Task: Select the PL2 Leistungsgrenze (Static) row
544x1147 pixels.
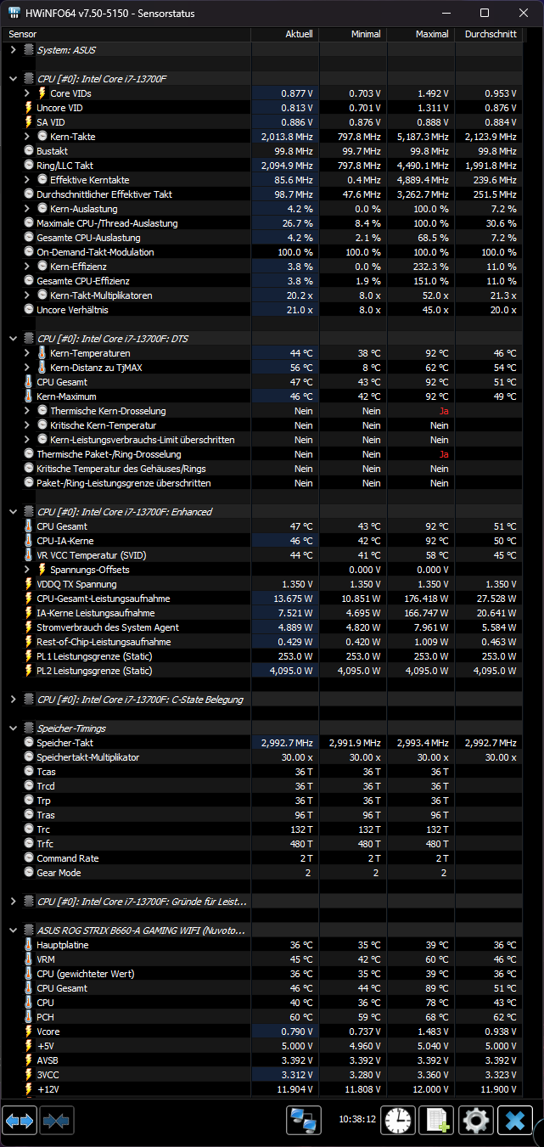Action: click(x=262, y=671)
